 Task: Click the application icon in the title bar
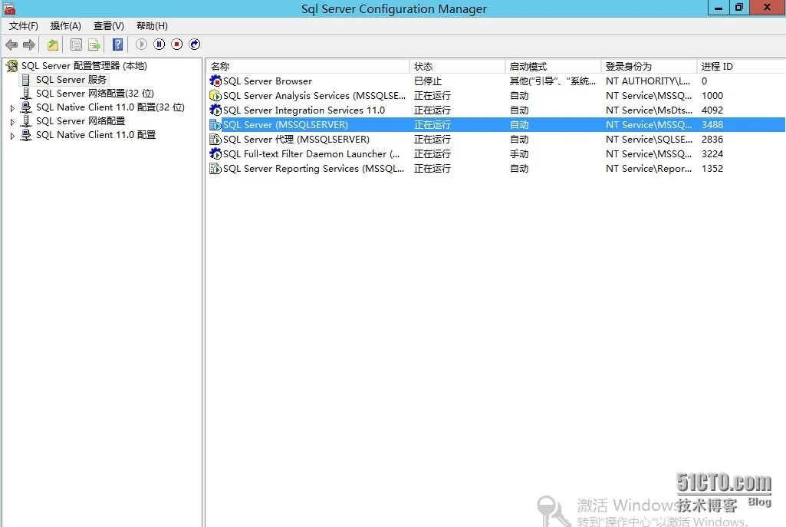coord(9,8)
